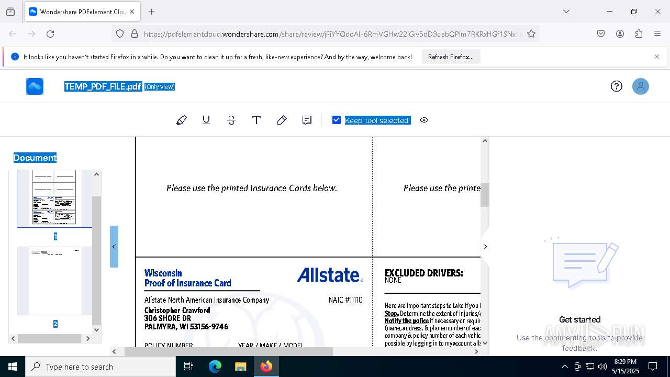List all tabs dropdown

point(566,12)
